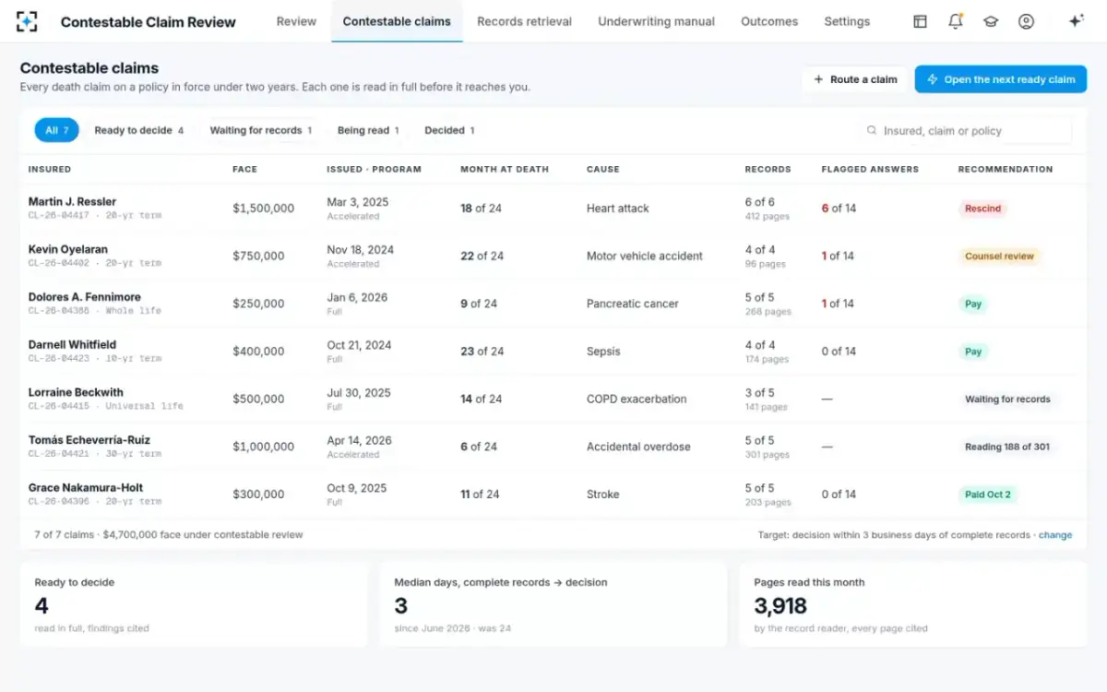
Task: Click Pay badge for Dolores A. Fennimore
Action: tap(973, 304)
